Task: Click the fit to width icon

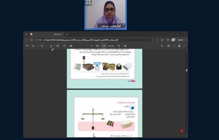Action: [x=97, y=46]
